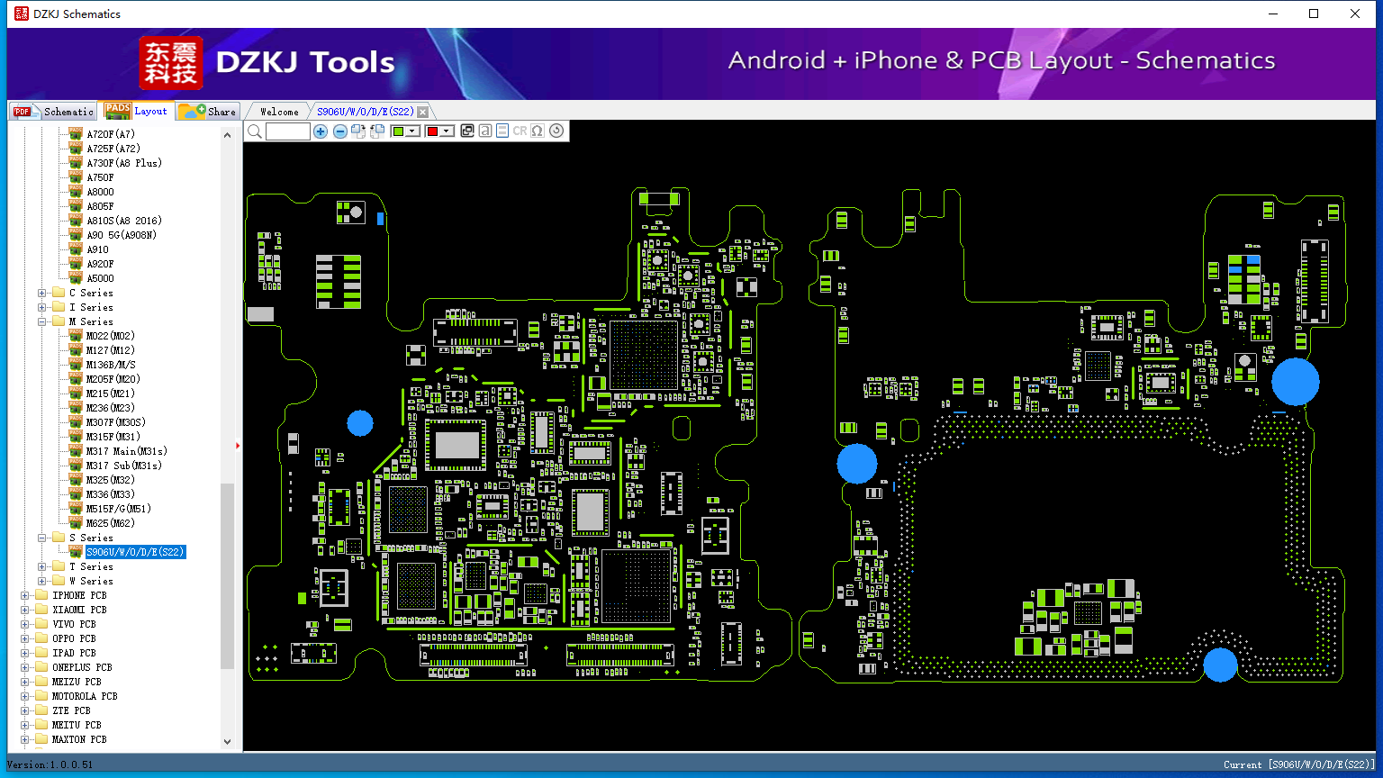Select M317 Main(M31s) layout
Screen dimensions: 1383x778
tap(127, 451)
